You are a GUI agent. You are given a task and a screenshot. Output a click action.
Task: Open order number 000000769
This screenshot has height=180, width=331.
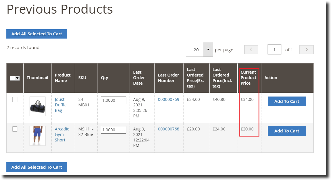point(169,99)
